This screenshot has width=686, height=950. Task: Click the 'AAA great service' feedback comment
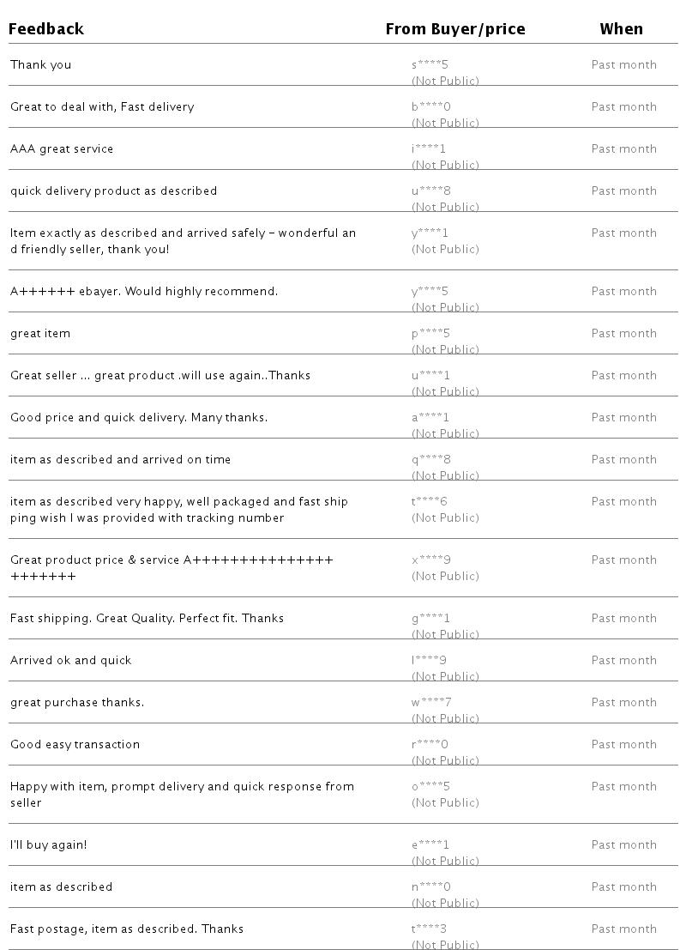tap(62, 148)
